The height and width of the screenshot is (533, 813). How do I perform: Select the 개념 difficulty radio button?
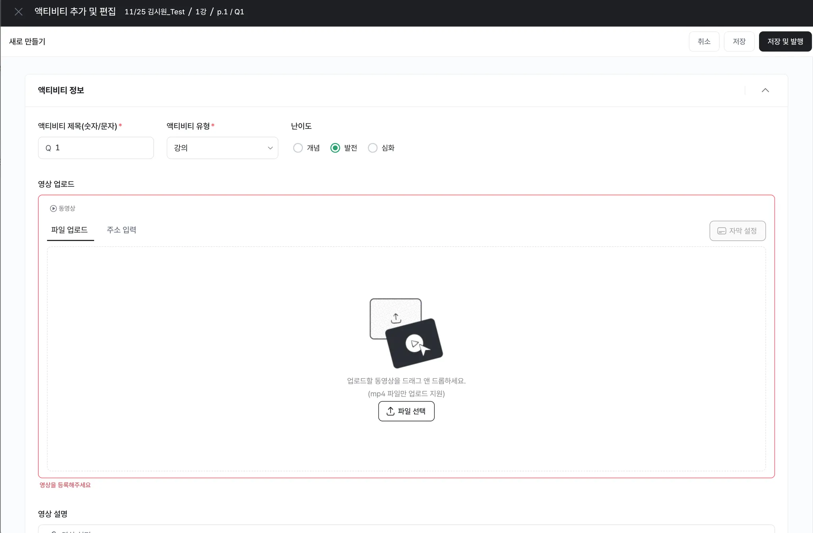[298, 148]
